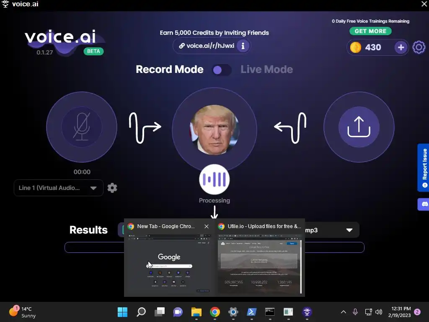Open Windows Settings from taskbar

[x=233, y=312]
